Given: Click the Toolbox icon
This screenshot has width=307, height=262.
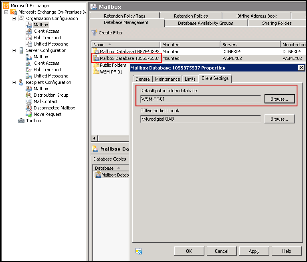Looking at the screenshot, I should 21,121.
